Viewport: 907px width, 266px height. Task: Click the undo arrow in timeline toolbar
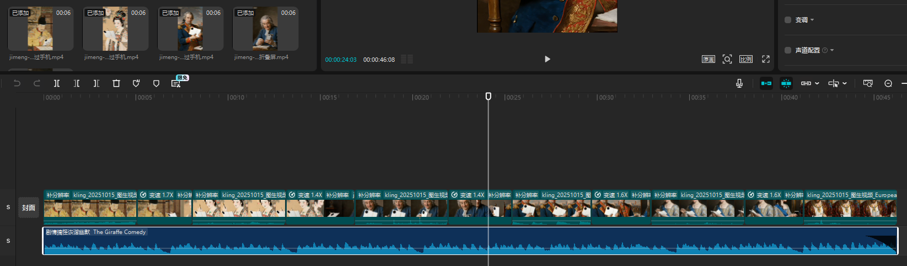click(x=17, y=83)
